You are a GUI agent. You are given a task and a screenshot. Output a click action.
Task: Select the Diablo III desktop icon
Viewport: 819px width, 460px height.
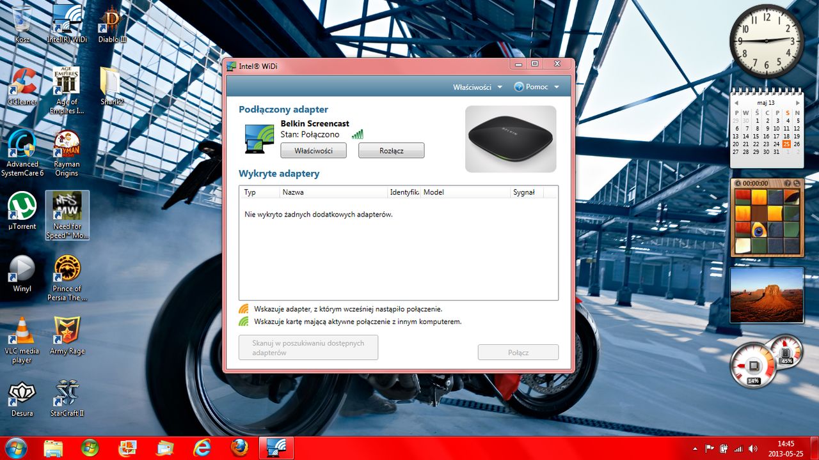click(x=112, y=24)
